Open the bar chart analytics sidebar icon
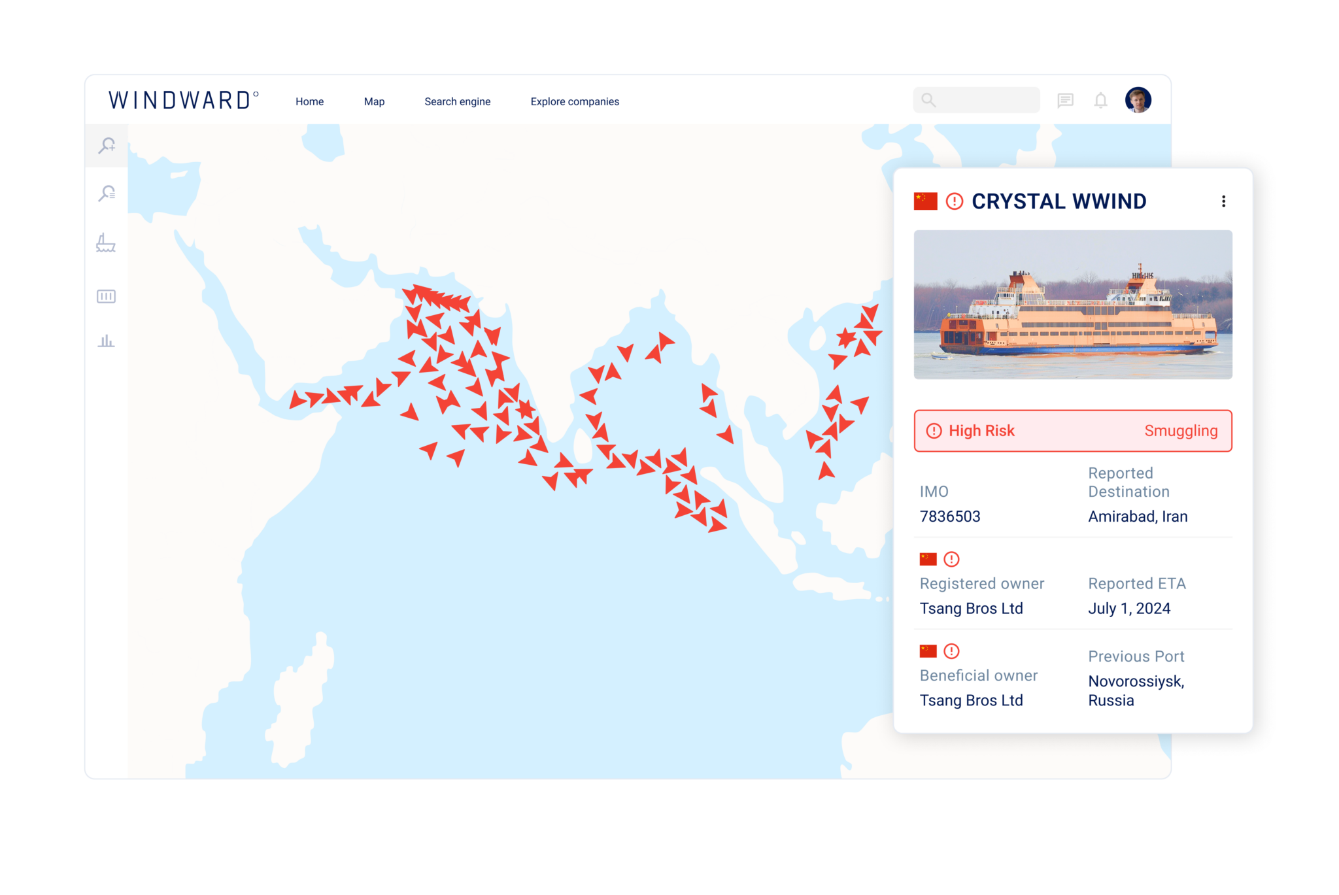Screen dimensions: 1339x895 pos(106,341)
